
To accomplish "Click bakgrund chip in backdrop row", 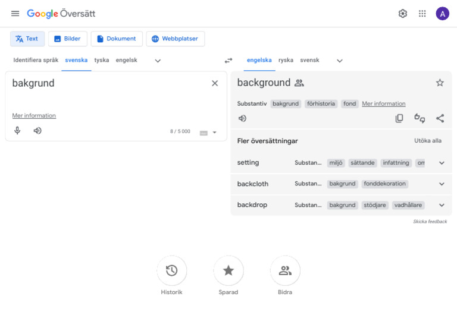I will pos(343,205).
